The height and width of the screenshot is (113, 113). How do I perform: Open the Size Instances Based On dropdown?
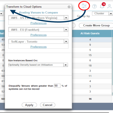pos(66,65)
